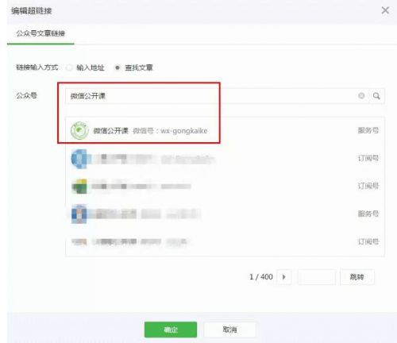Select the last blurred 订阅号 result row
This screenshot has width=397, height=343.
225,241
